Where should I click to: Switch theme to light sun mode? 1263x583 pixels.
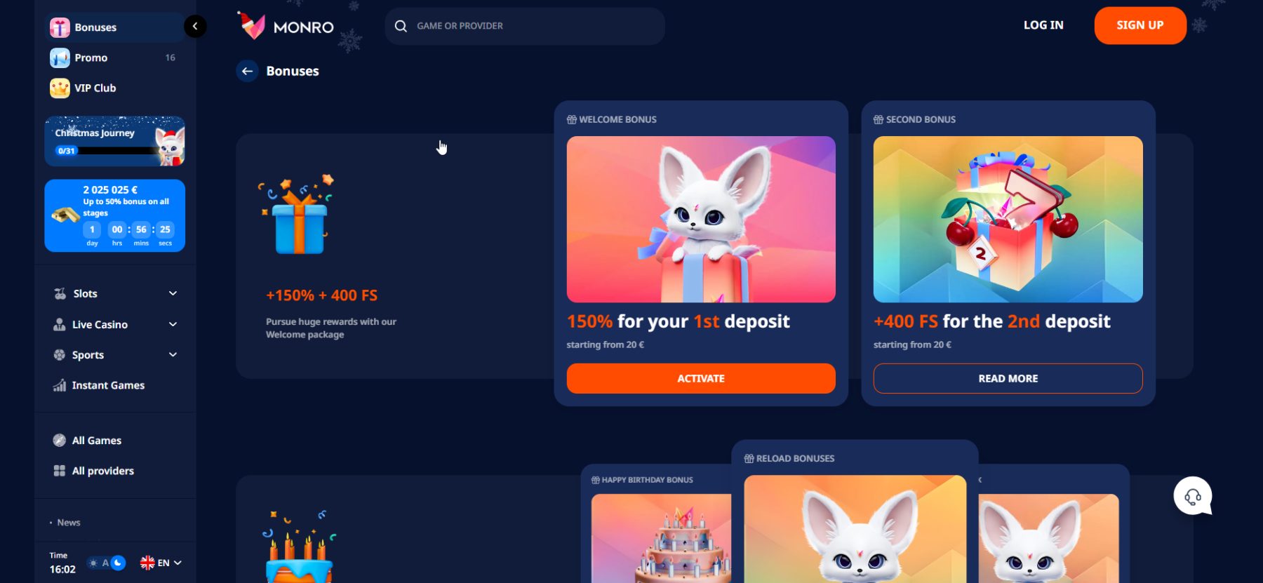tap(93, 563)
